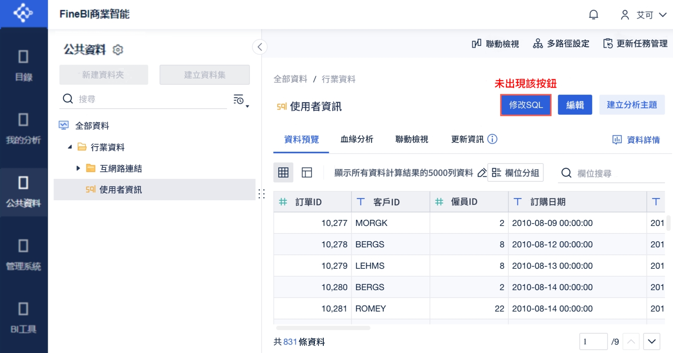The height and width of the screenshot is (353, 673).
Task: Open the 公共資料 settings gear
Action: (x=118, y=50)
